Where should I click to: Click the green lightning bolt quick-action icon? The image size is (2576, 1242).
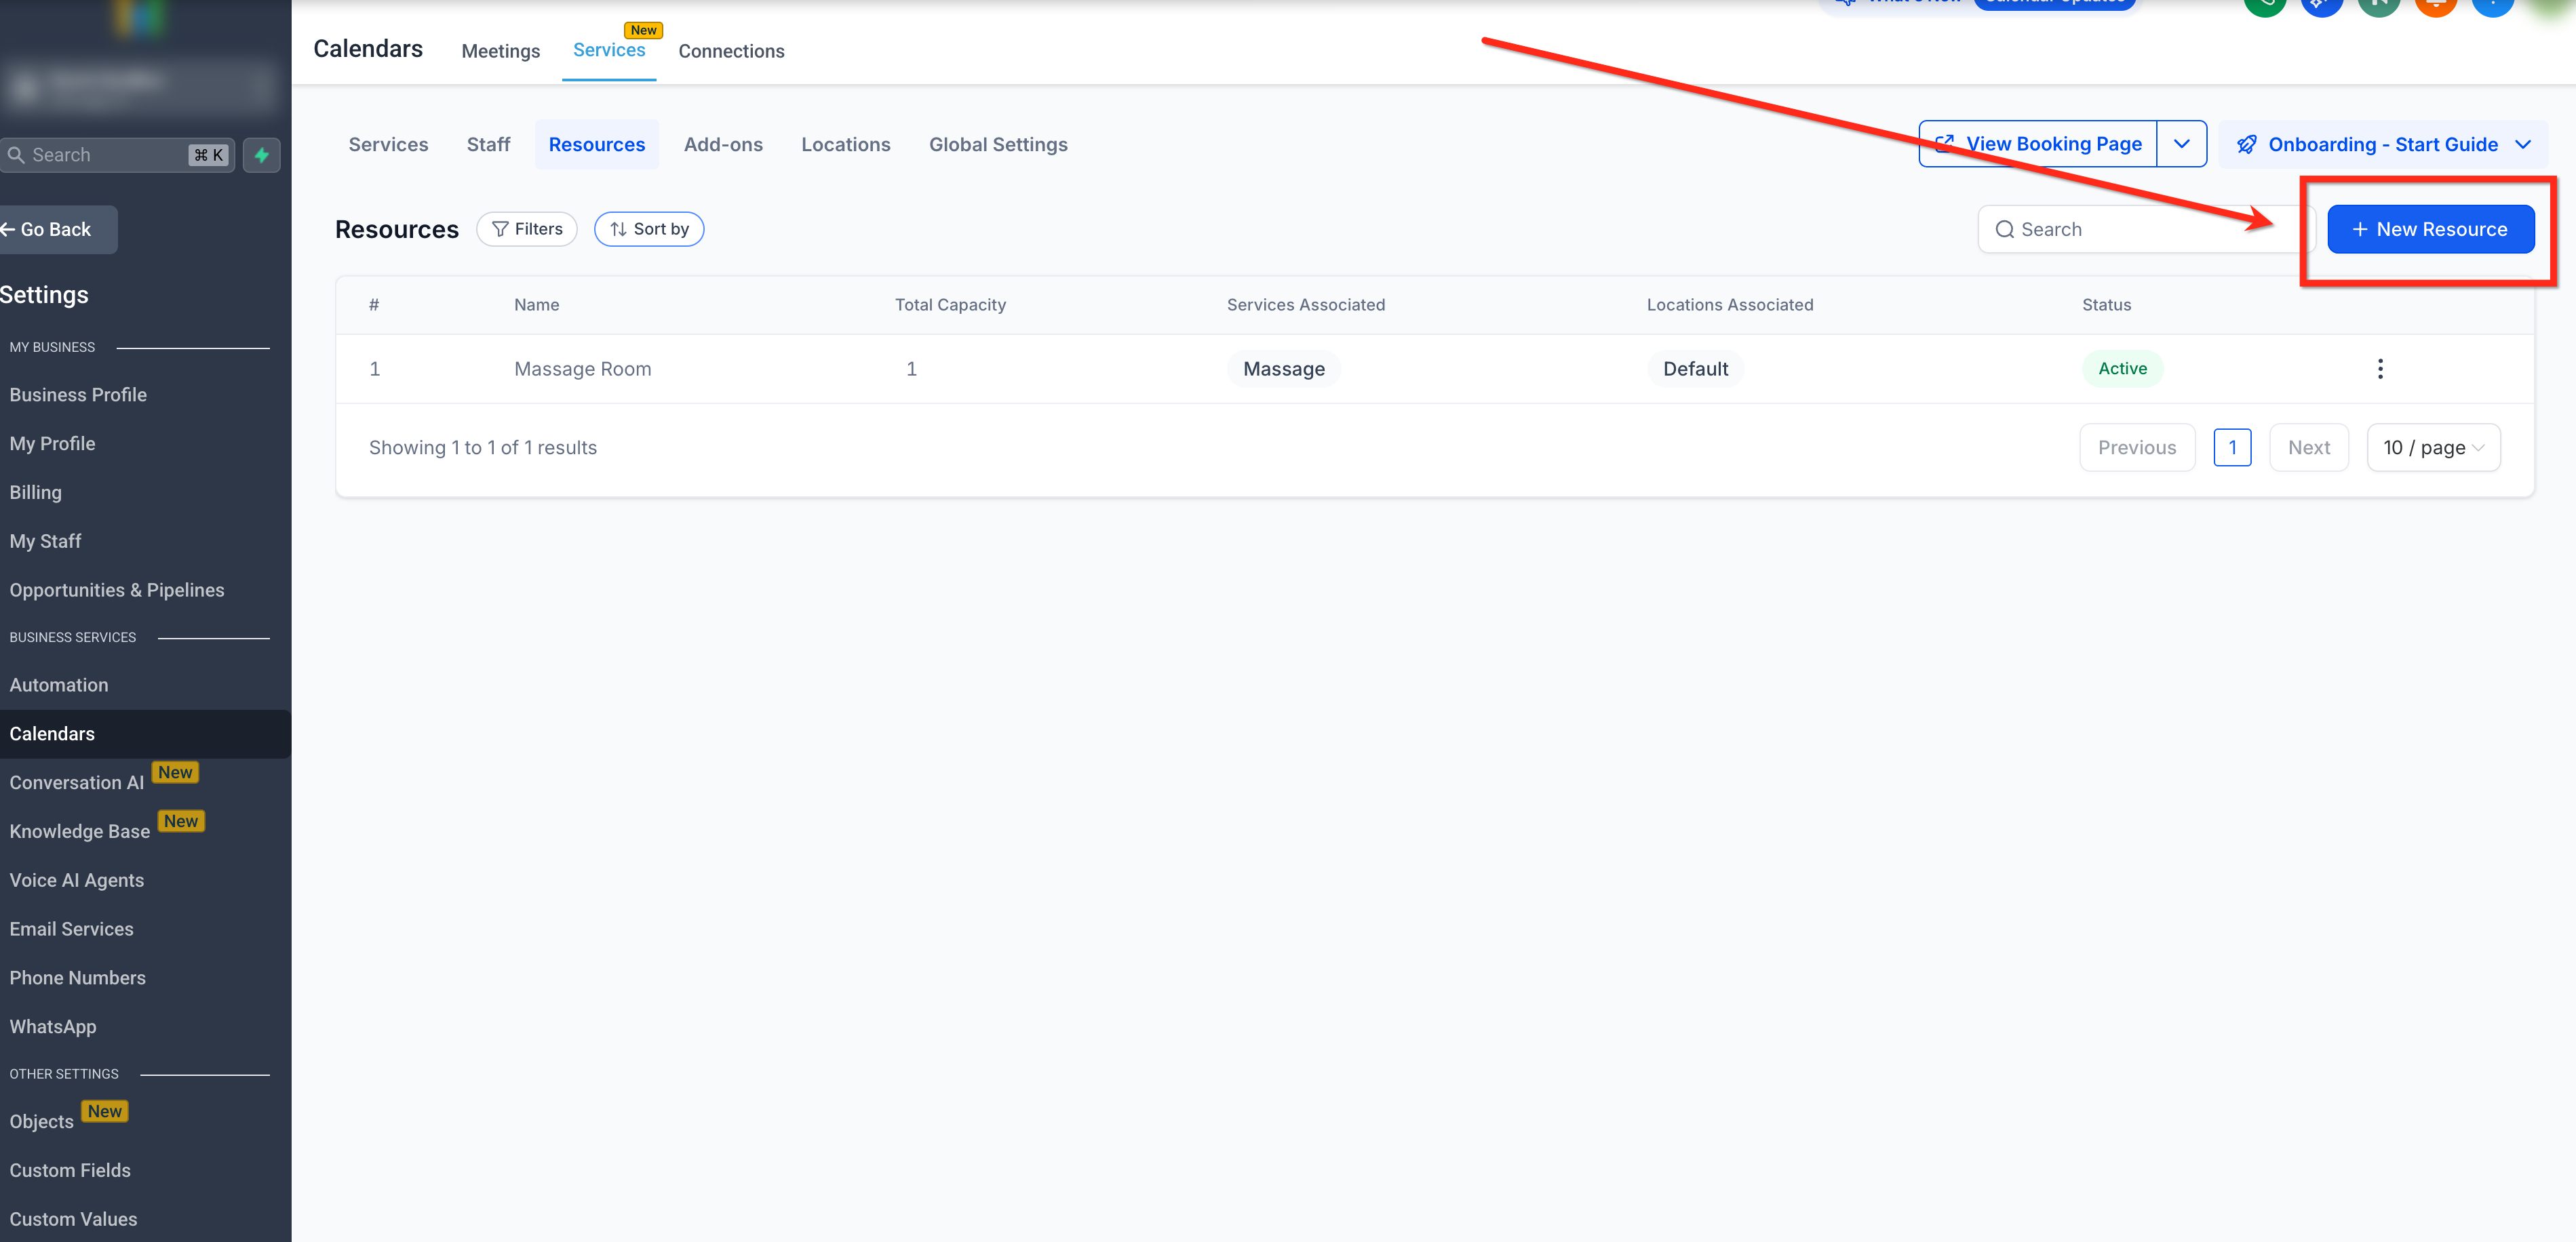(261, 155)
